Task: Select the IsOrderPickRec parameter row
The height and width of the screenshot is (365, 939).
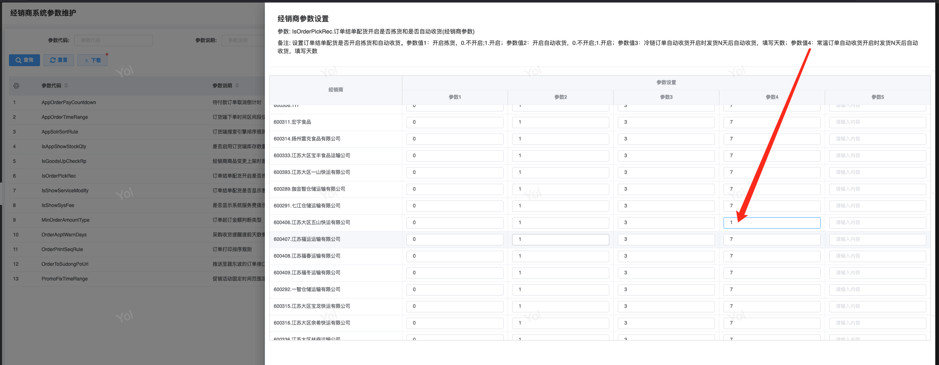Action: pos(137,176)
